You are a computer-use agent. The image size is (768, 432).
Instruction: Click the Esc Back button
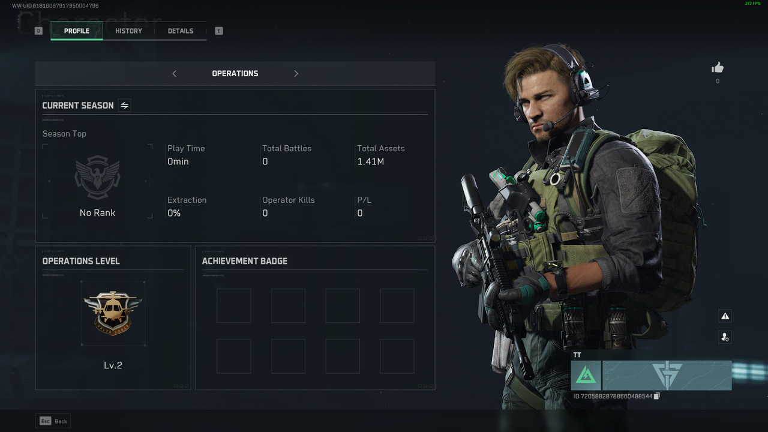53,421
